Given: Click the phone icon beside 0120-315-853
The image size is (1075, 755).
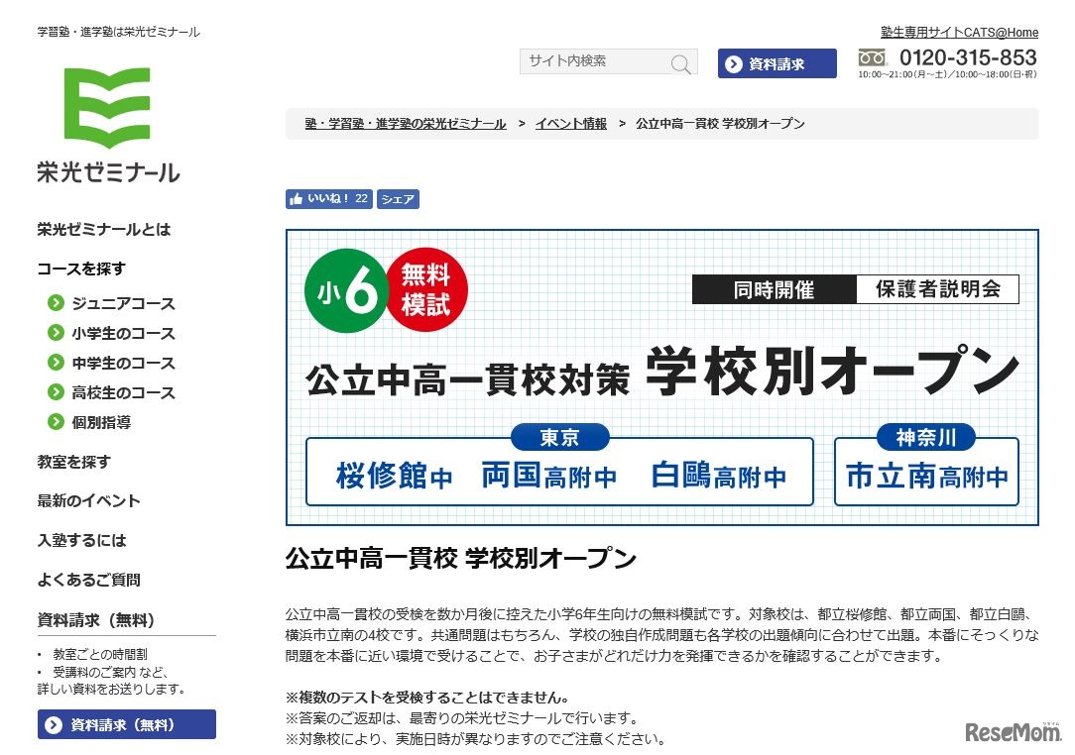Looking at the screenshot, I should coord(872,57).
